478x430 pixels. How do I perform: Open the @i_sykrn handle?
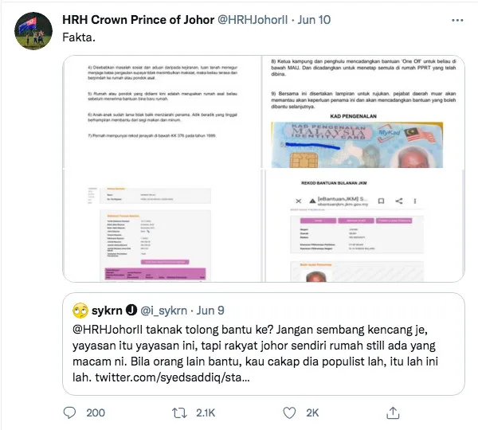(163, 311)
